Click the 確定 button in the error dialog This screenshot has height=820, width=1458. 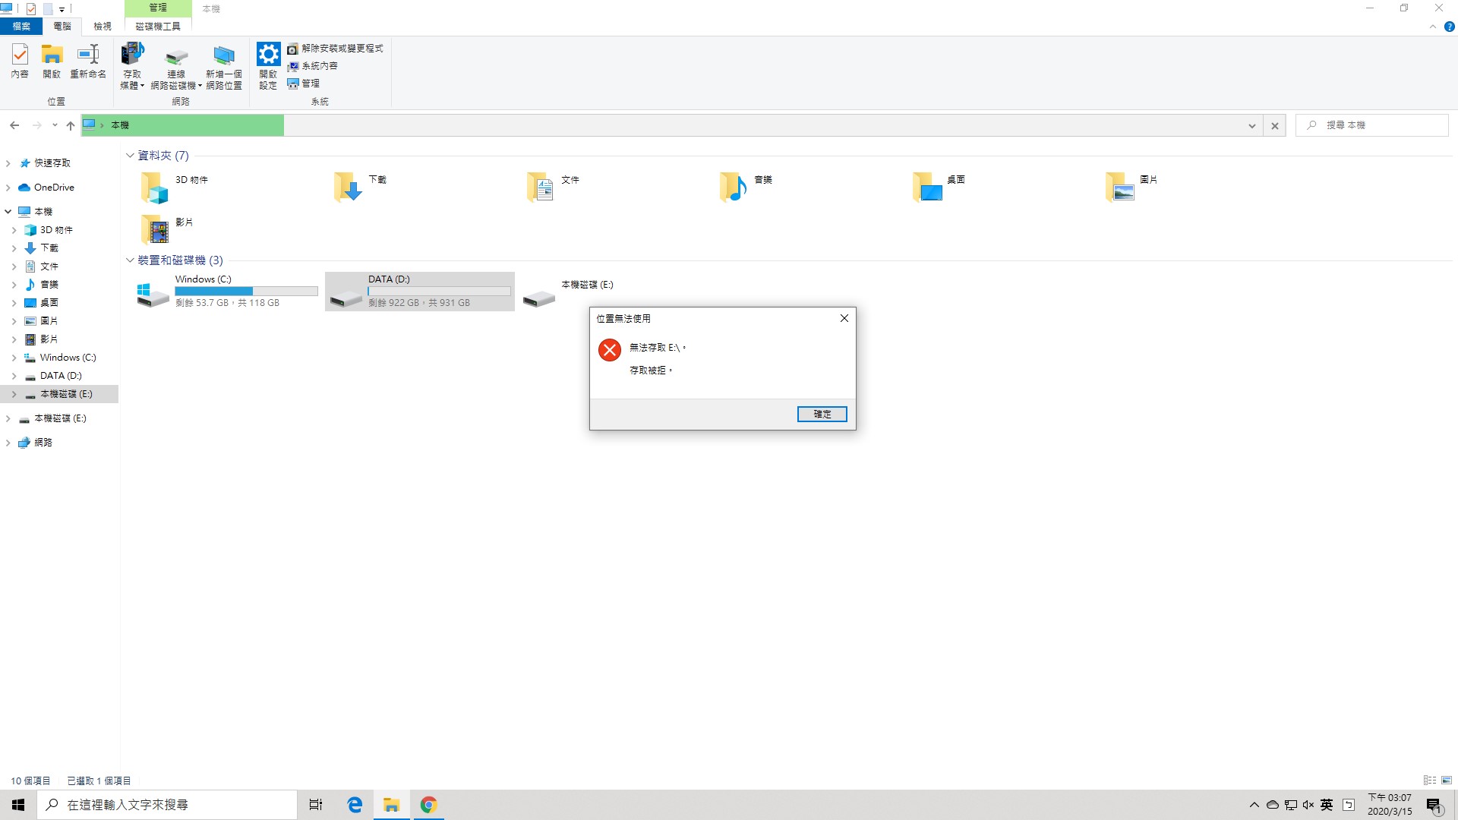tap(822, 414)
